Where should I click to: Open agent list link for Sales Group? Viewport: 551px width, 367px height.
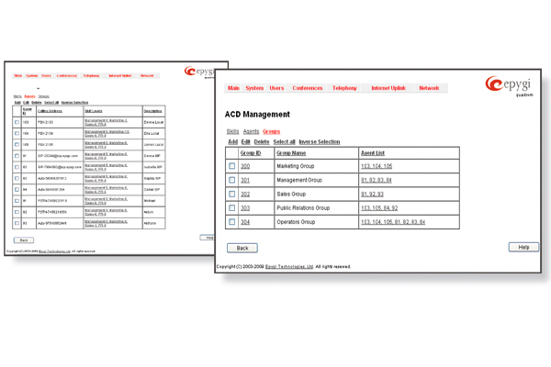point(372,195)
